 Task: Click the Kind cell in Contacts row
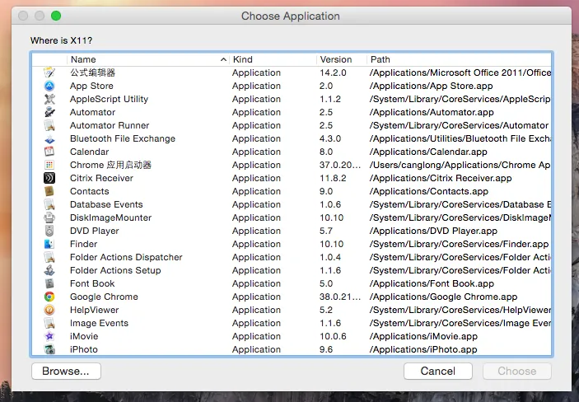tap(257, 191)
